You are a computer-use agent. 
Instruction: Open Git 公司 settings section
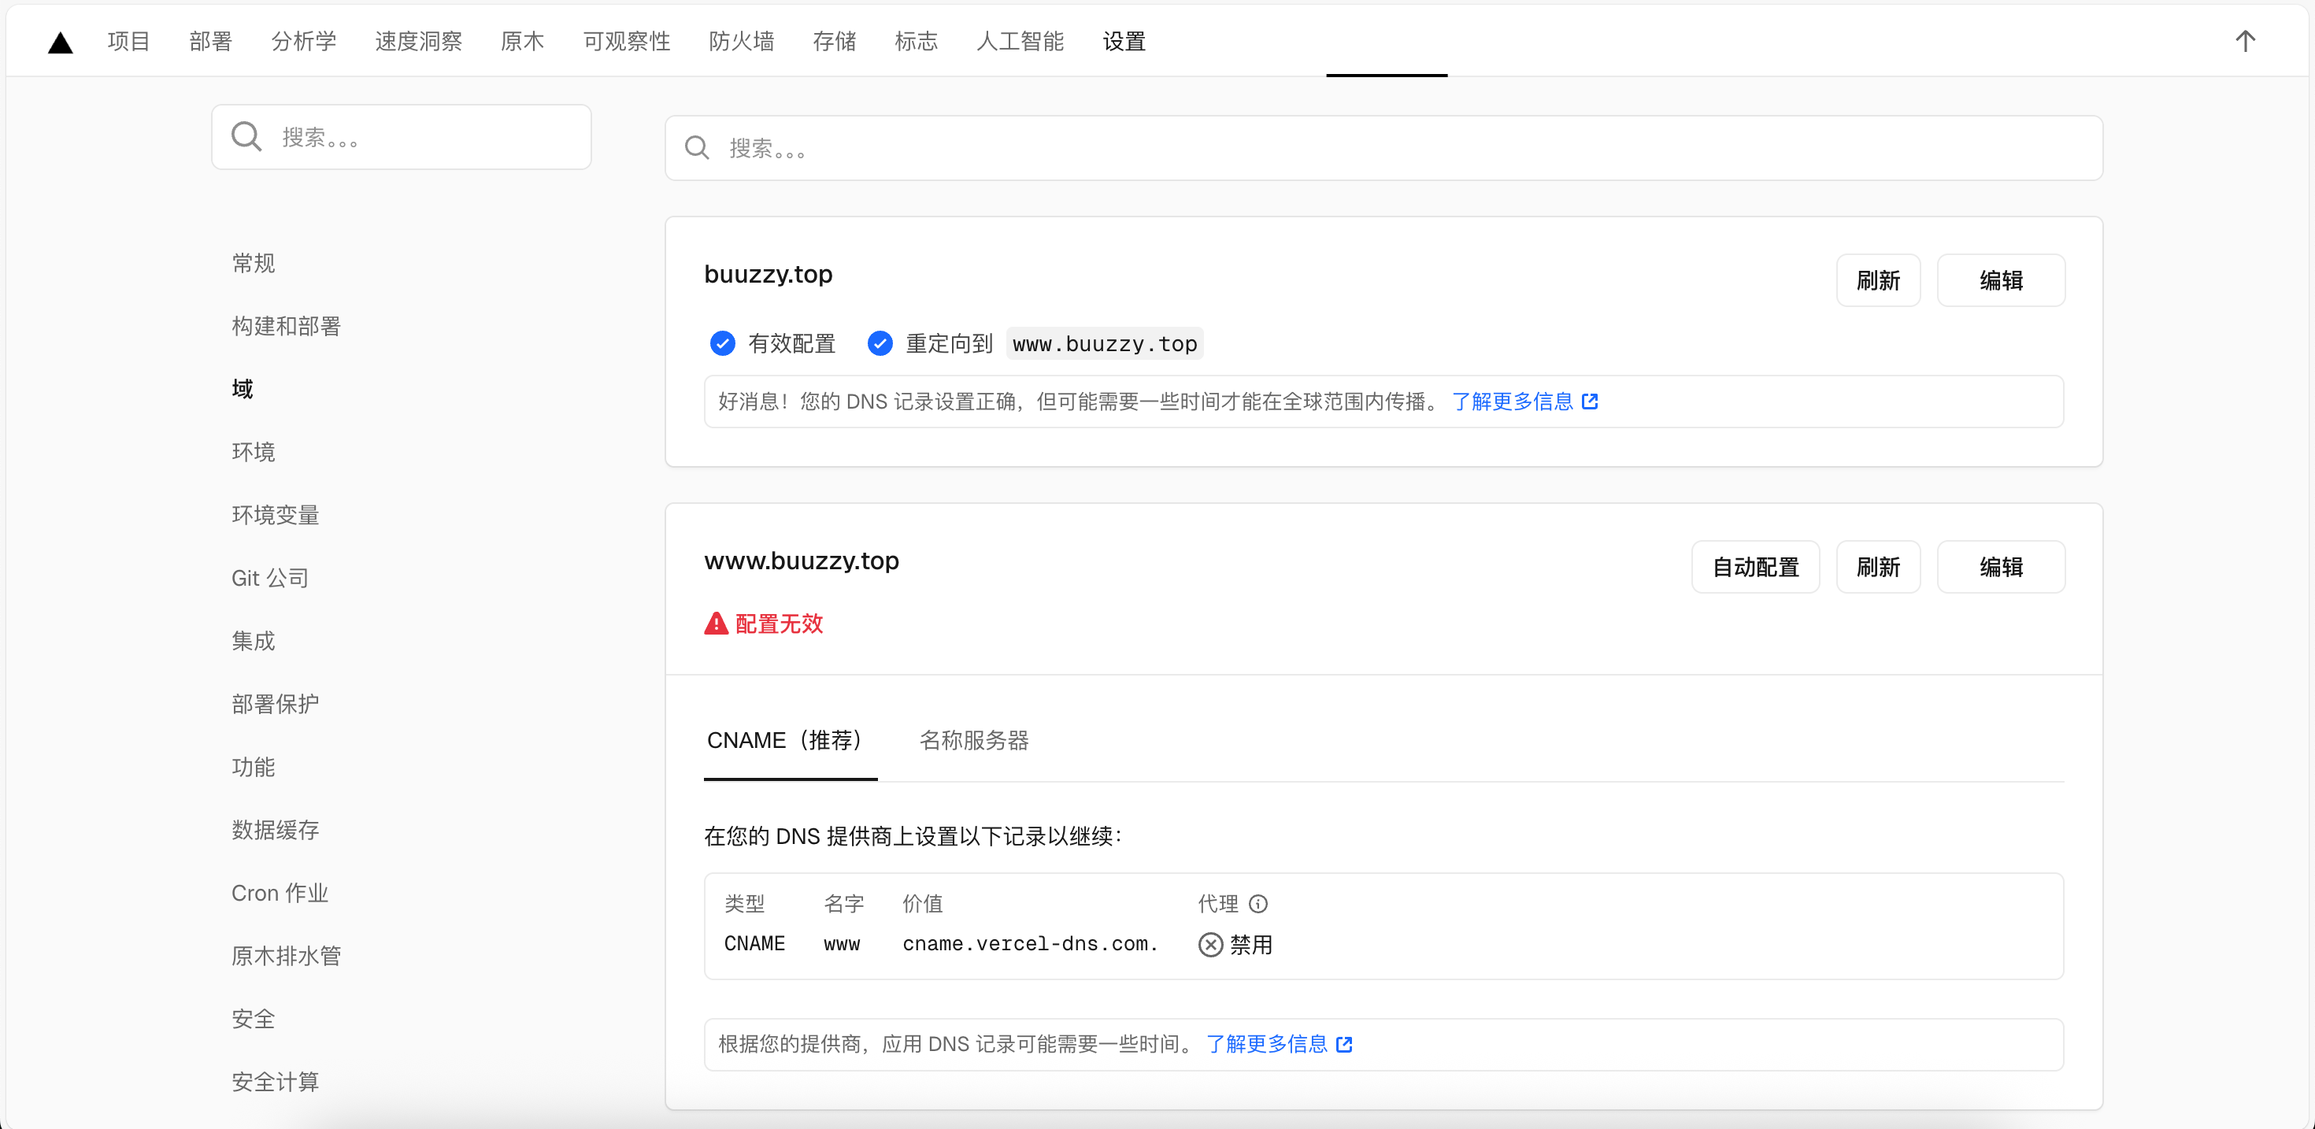(271, 578)
